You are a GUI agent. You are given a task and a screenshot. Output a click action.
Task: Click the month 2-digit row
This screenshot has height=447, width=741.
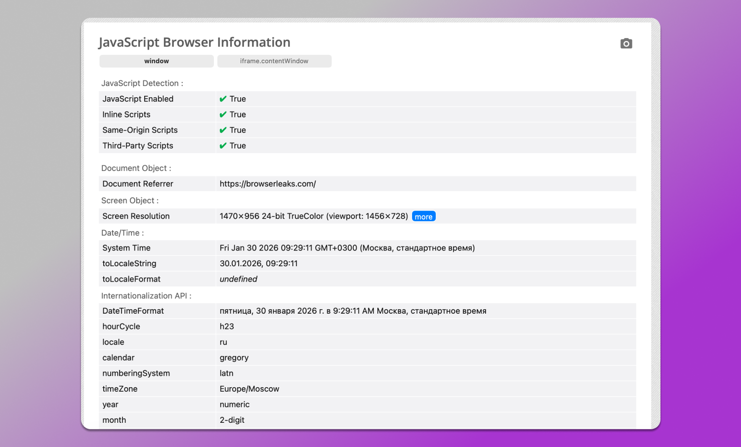[x=232, y=420]
